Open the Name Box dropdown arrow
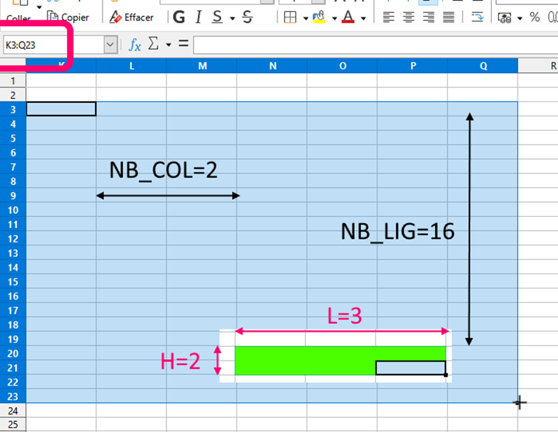This screenshot has width=558, height=432. pos(109,45)
